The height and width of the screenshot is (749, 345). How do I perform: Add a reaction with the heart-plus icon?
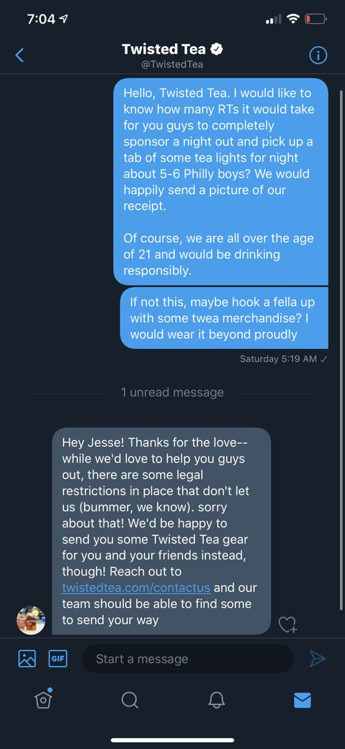point(287,625)
